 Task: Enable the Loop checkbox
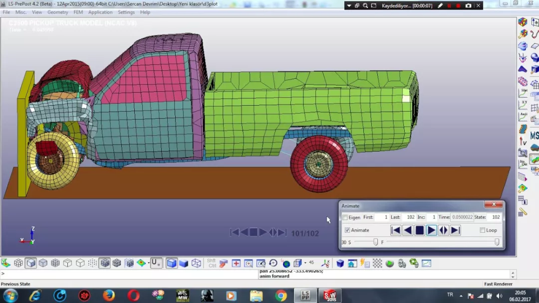tap(482, 230)
